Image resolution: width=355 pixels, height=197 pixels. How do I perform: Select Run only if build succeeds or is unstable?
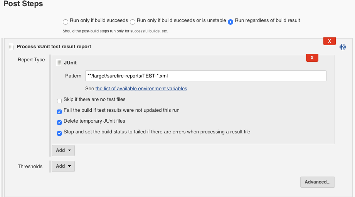coord(133,22)
